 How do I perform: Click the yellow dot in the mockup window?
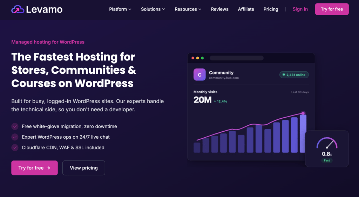click(198, 58)
